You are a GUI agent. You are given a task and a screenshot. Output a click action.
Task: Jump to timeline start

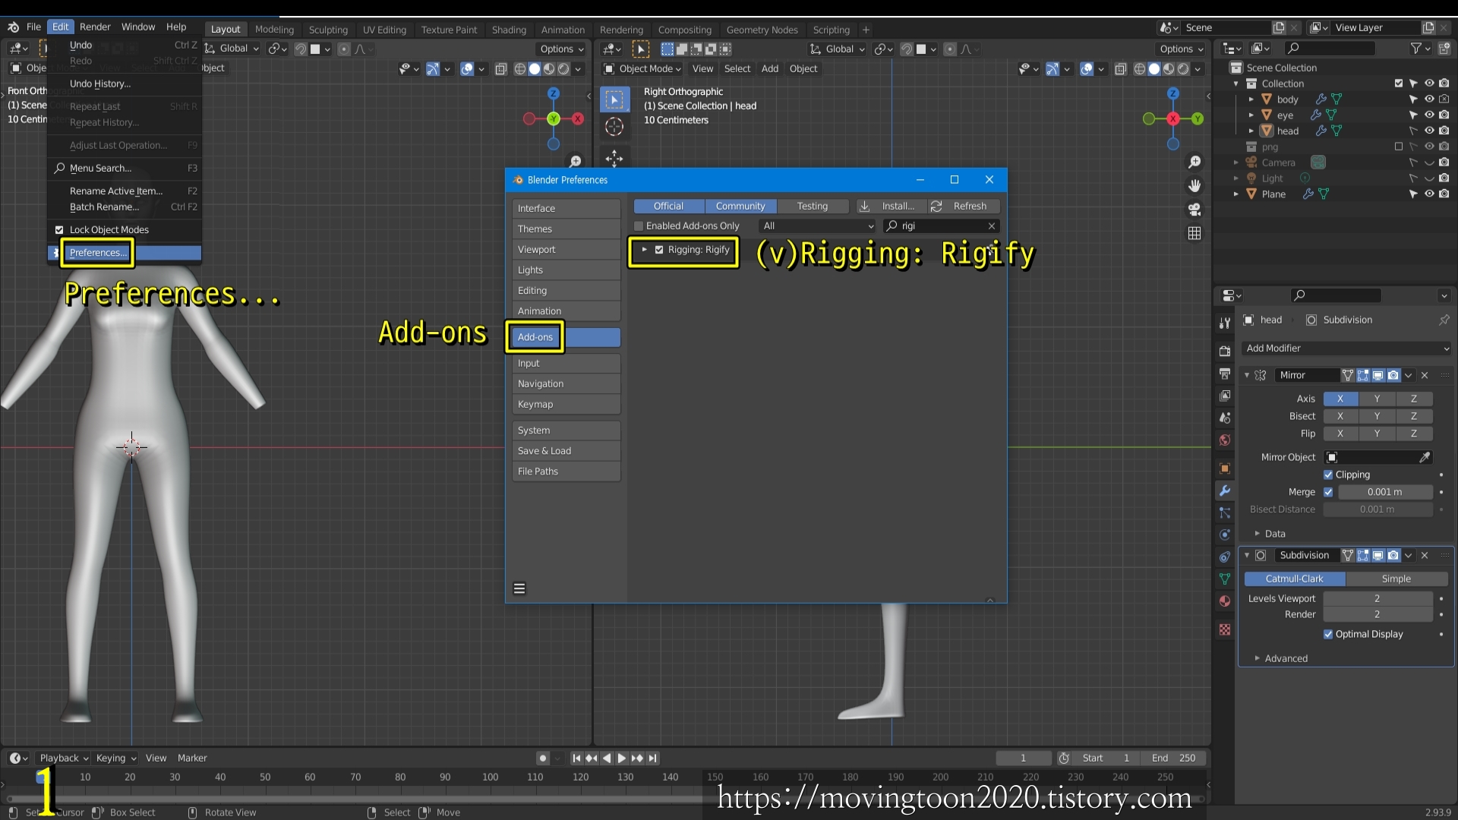click(576, 758)
